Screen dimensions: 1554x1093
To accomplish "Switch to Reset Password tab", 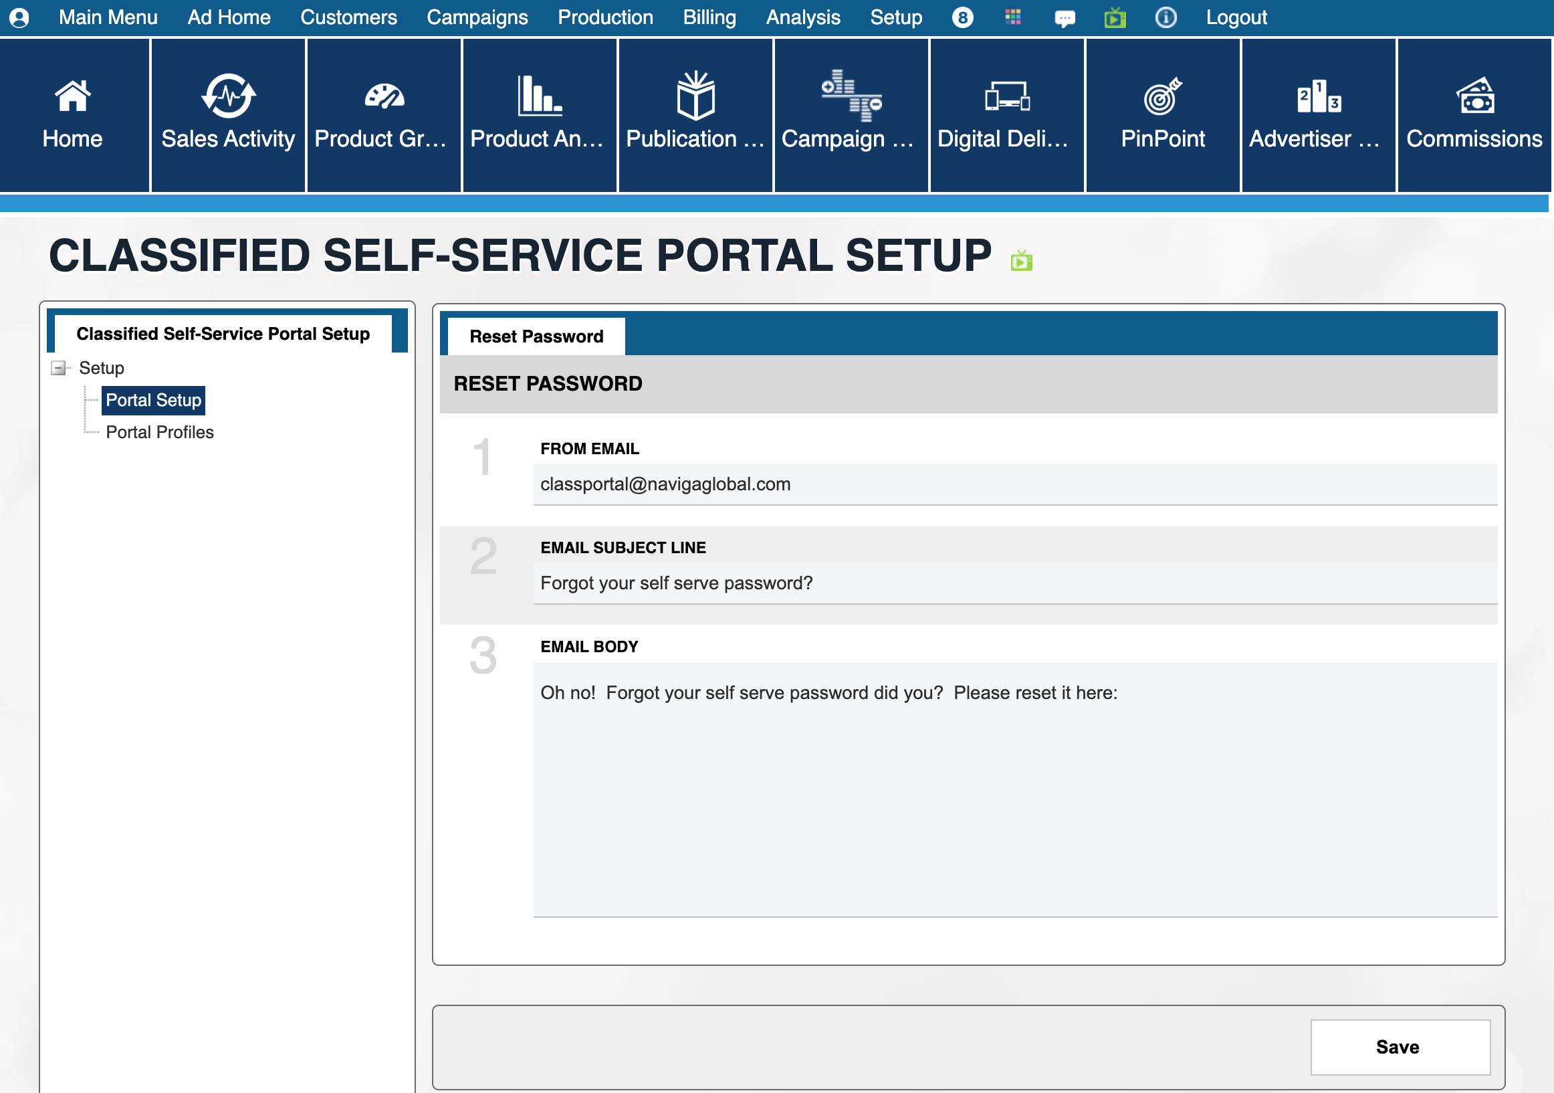I will [536, 336].
